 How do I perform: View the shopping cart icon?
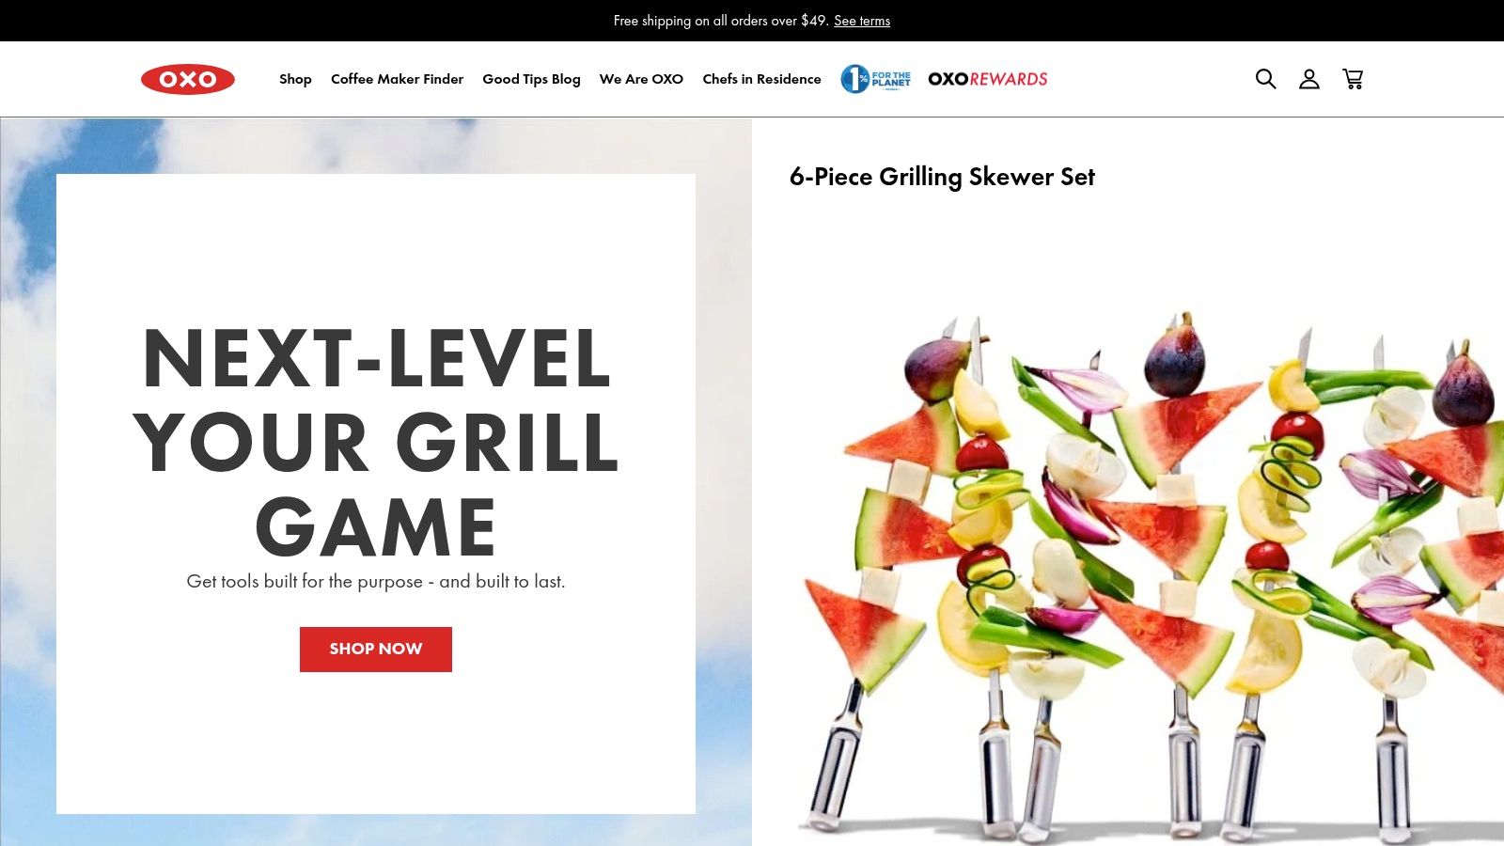pyautogui.click(x=1353, y=79)
